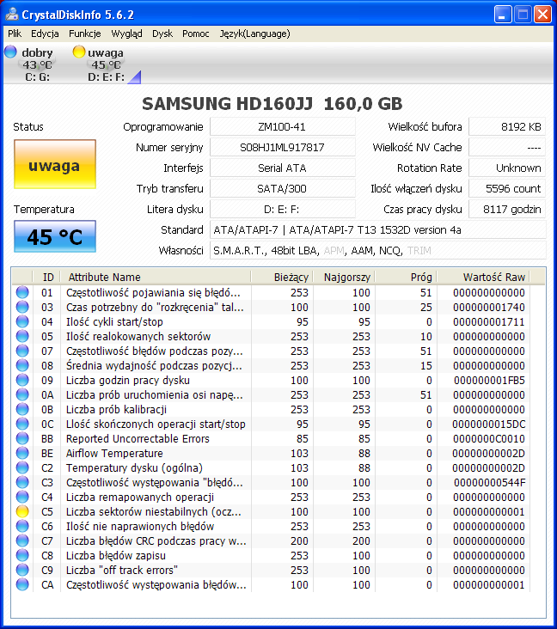Click raw value 0000000C0010
557x629 pixels.
[x=489, y=439]
